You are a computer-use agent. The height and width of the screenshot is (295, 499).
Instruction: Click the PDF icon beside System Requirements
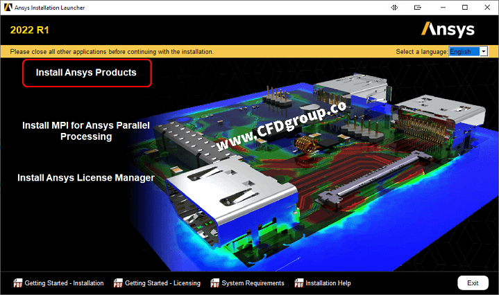[215, 283]
